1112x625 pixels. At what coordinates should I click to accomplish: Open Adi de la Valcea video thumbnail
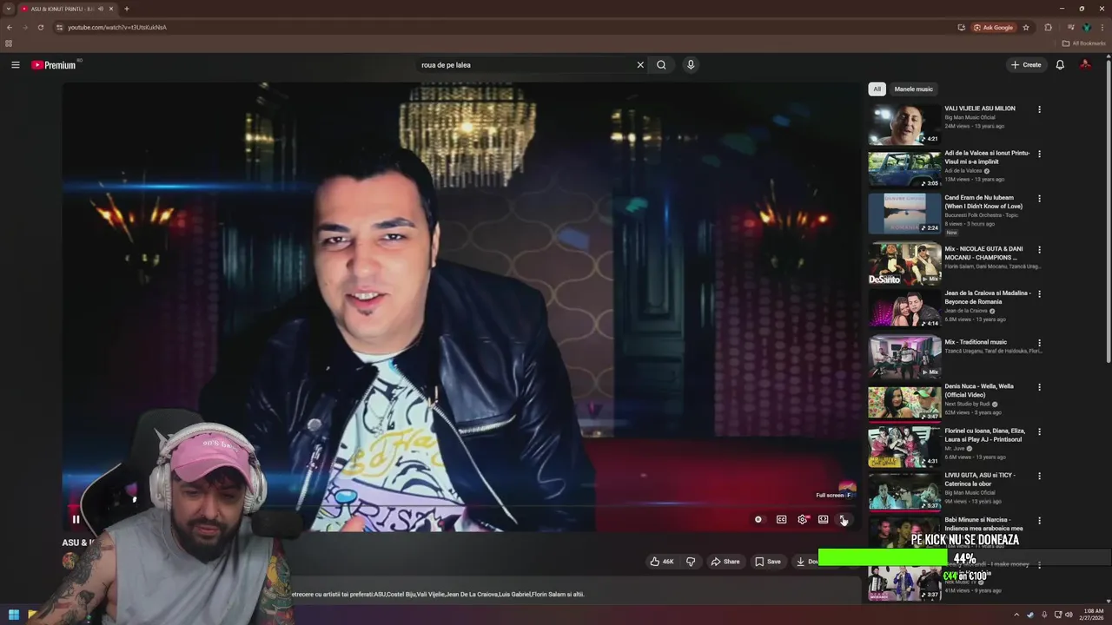[904, 168]
